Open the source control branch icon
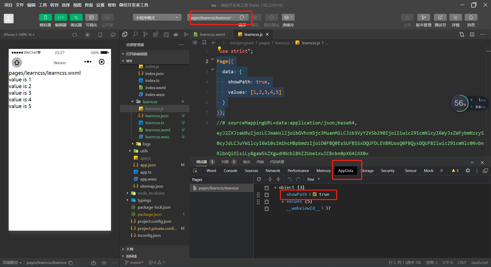Screen dimensions: 491x267 click(x=145, y=35)
